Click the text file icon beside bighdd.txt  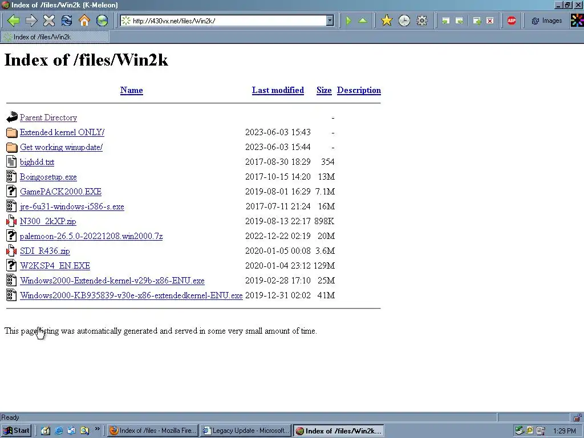coord(11,161)
